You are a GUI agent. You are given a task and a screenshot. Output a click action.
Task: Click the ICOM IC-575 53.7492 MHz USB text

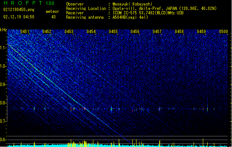pyautogui.click(x=148, y=13)
